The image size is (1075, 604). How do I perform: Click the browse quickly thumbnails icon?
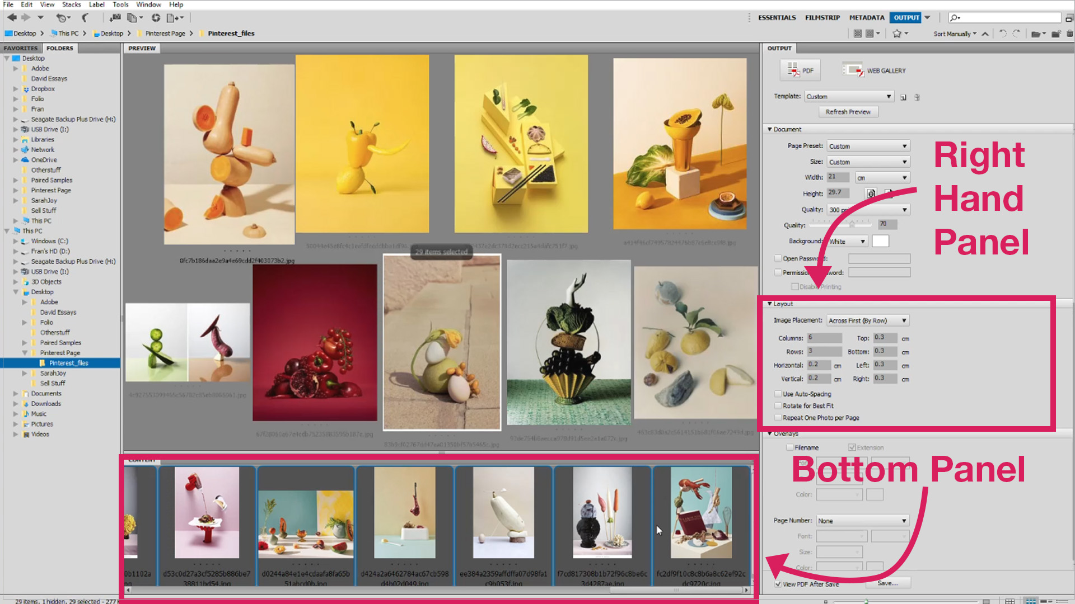857,34
